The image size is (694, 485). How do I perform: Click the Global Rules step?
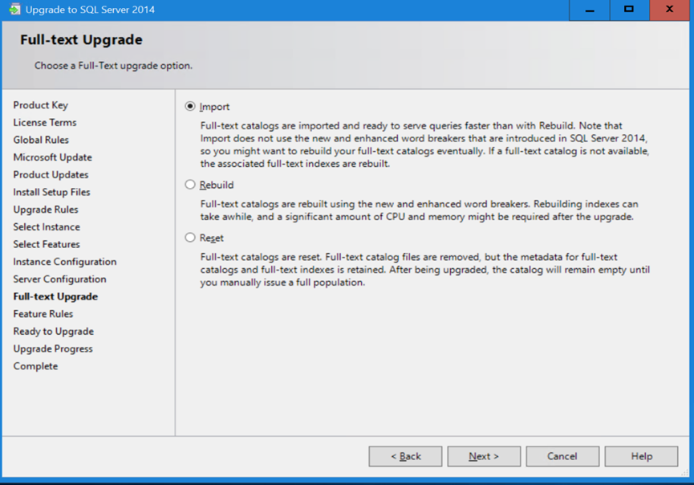pyautogui.click(x=41, y=140)
